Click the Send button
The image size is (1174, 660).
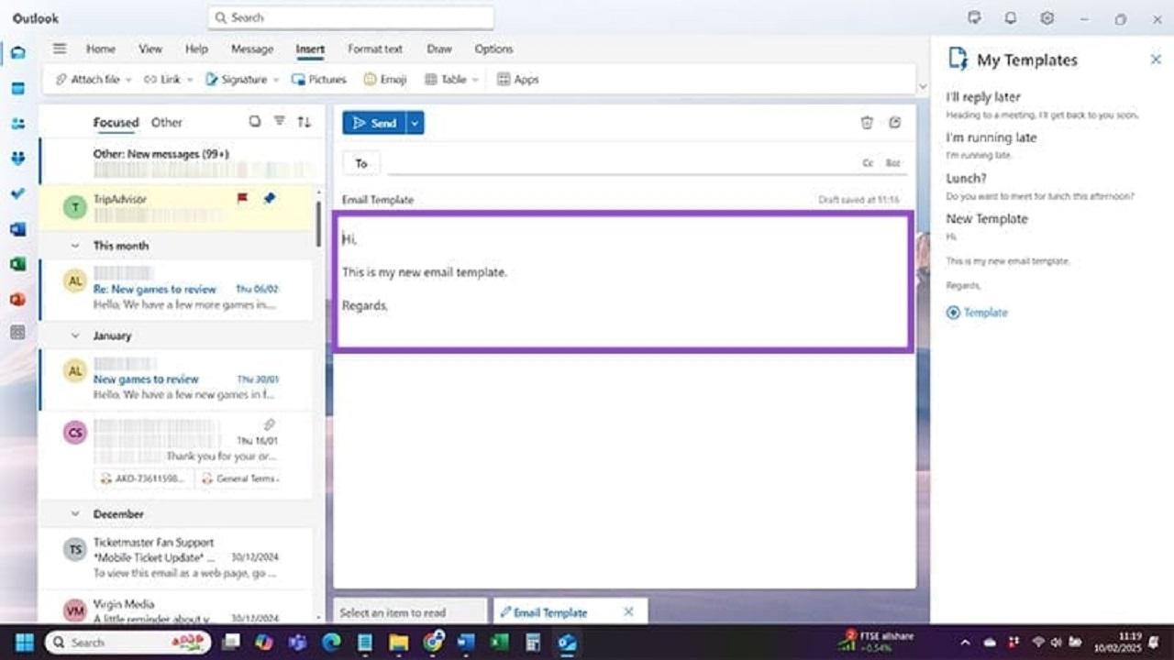tap(374, 123)
